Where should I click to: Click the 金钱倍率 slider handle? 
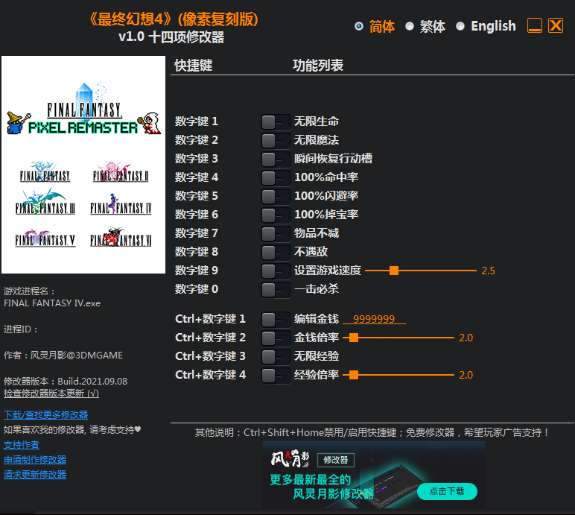pos(354,338)
